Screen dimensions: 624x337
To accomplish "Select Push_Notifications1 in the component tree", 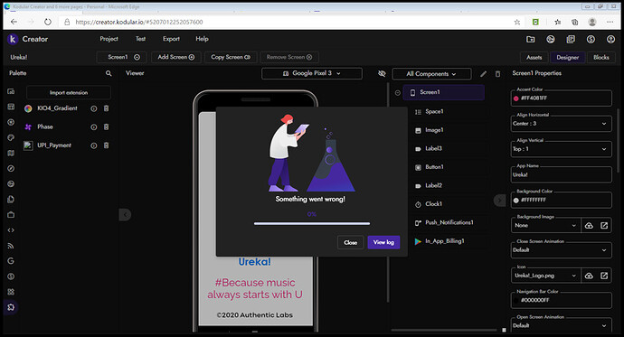I will [x=449, y=222].
